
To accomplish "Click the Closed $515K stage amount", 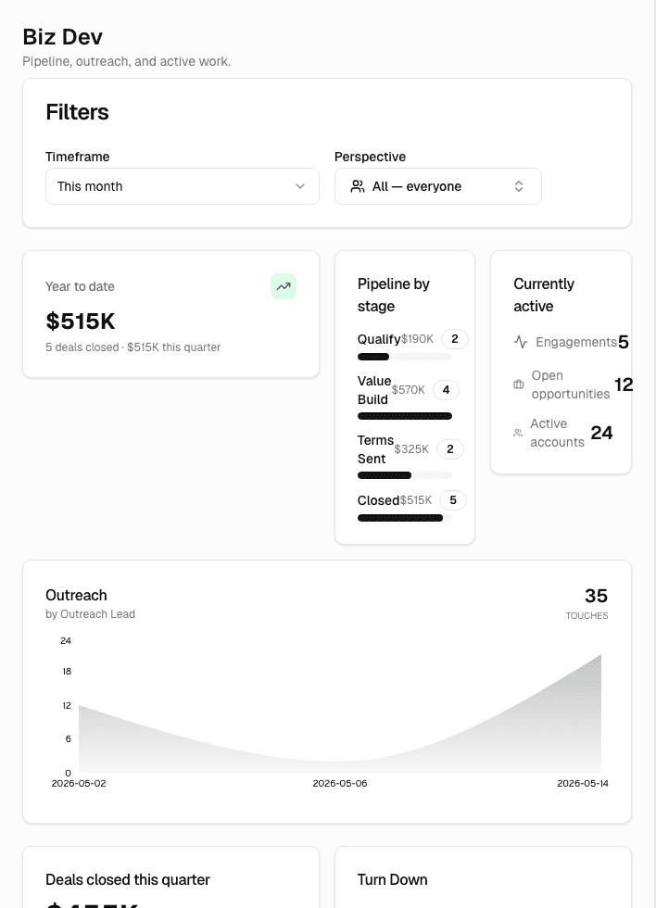I will tap(416, 500).
